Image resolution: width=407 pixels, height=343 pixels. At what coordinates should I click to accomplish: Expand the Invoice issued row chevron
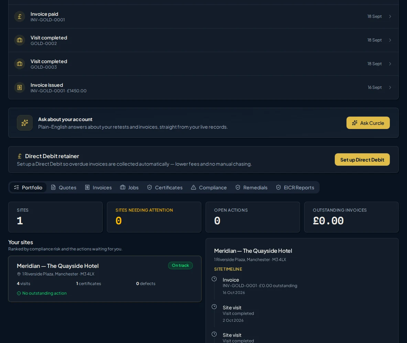point(390,87)
